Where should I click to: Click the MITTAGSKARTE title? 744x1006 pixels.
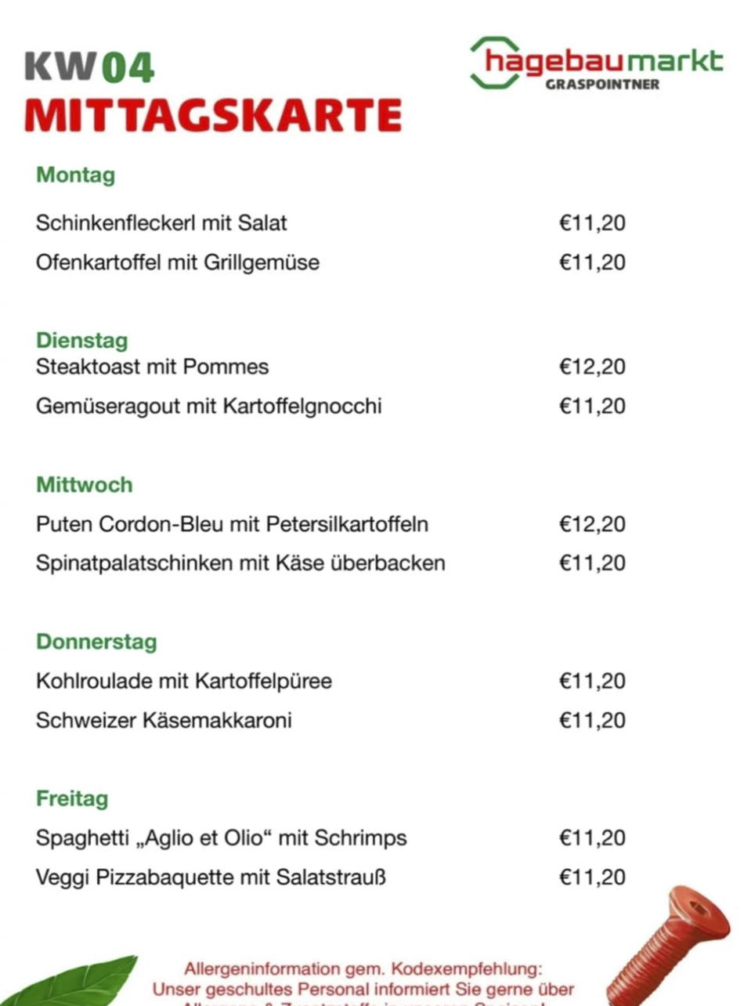click(213, 115)
